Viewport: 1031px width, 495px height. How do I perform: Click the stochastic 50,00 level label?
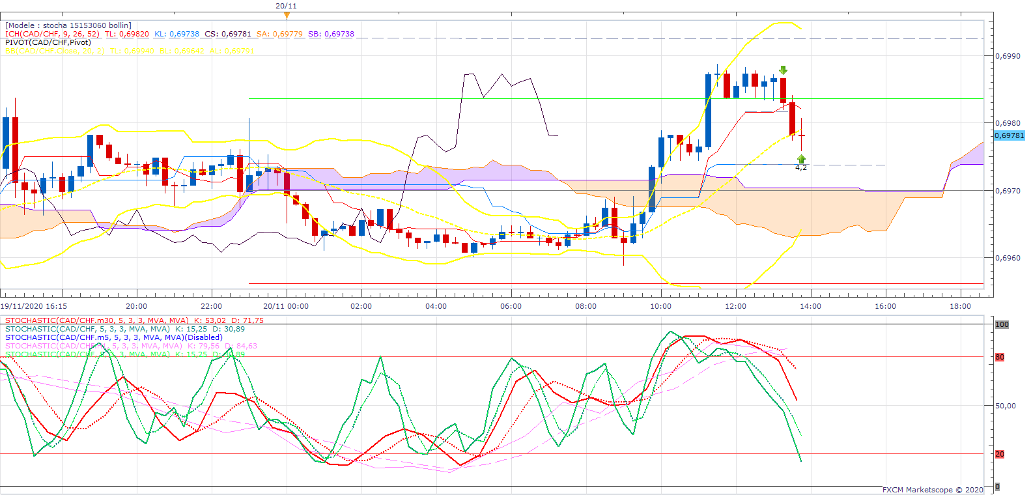click(x=1006, y=405)
